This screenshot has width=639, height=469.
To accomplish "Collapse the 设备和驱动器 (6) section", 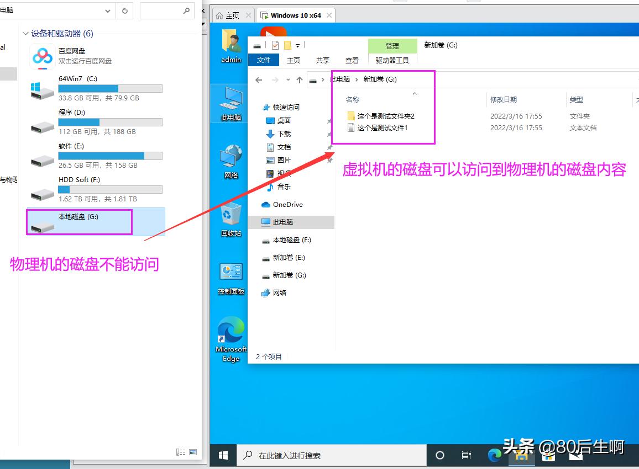I will click(25, 33).
